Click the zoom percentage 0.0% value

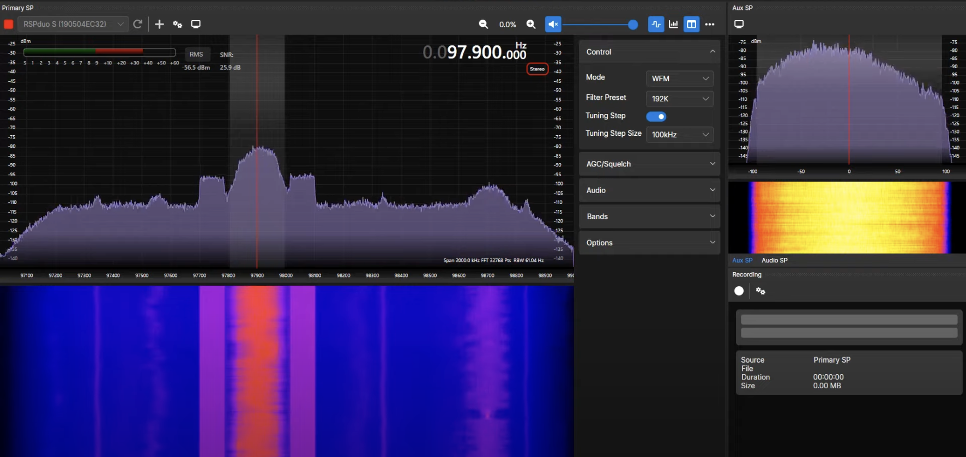pos(508,25)
